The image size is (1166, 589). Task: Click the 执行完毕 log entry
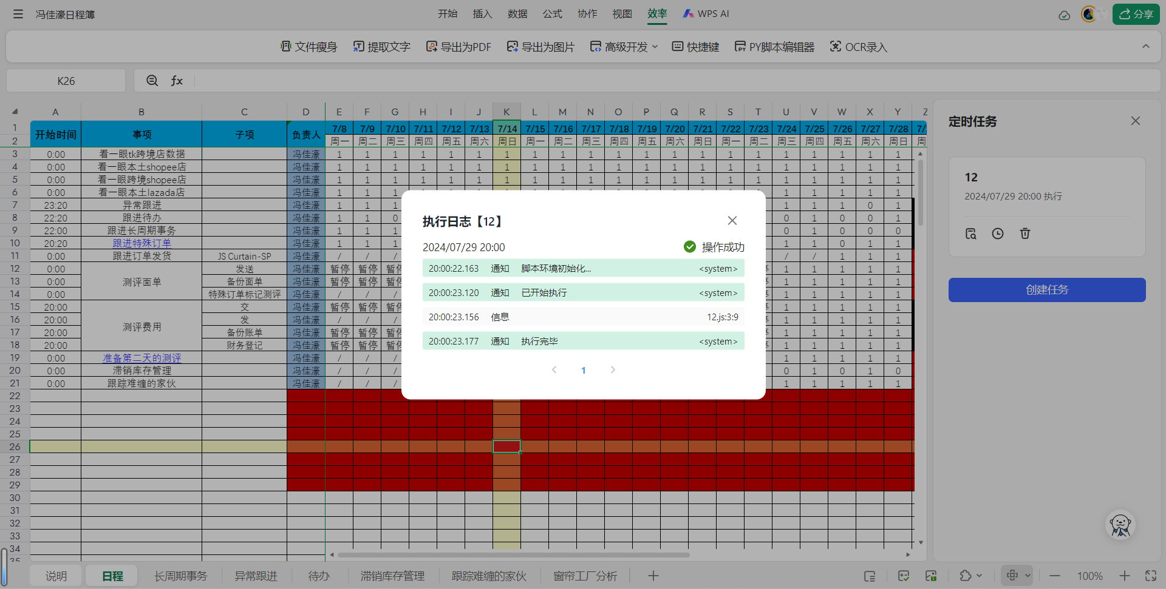[584, 341]
